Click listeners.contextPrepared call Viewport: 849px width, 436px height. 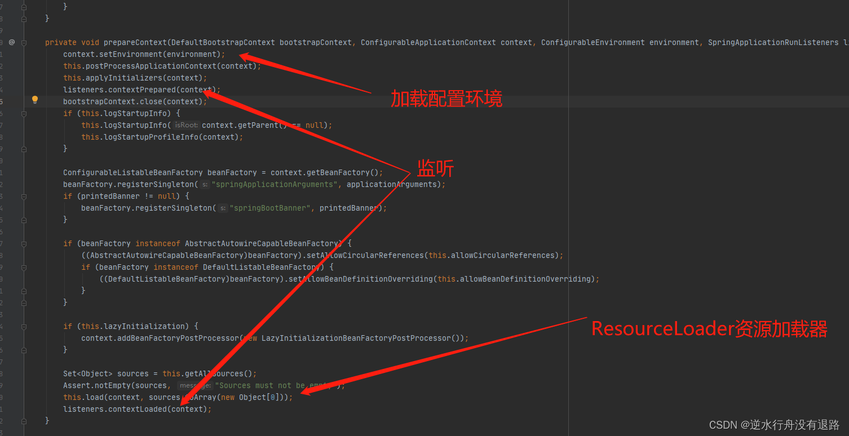pos(142,90)
